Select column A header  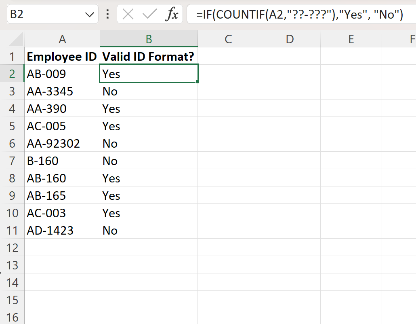[62, 39]
